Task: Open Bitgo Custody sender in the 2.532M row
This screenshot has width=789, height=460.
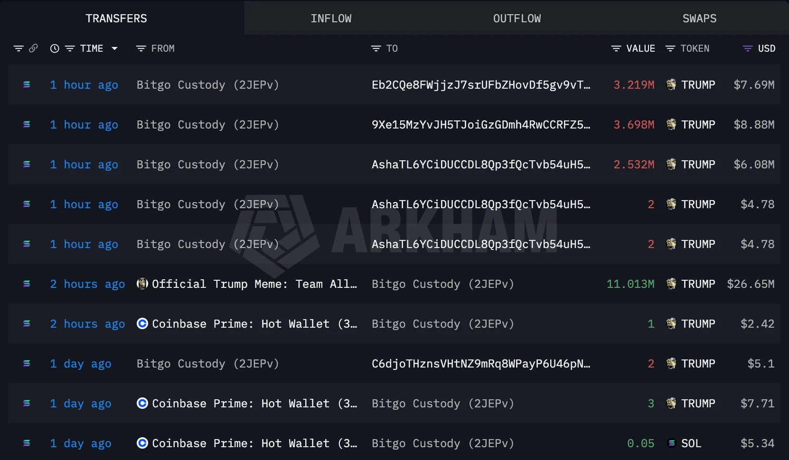Action: pyautogui.click(x=207, y=165)
